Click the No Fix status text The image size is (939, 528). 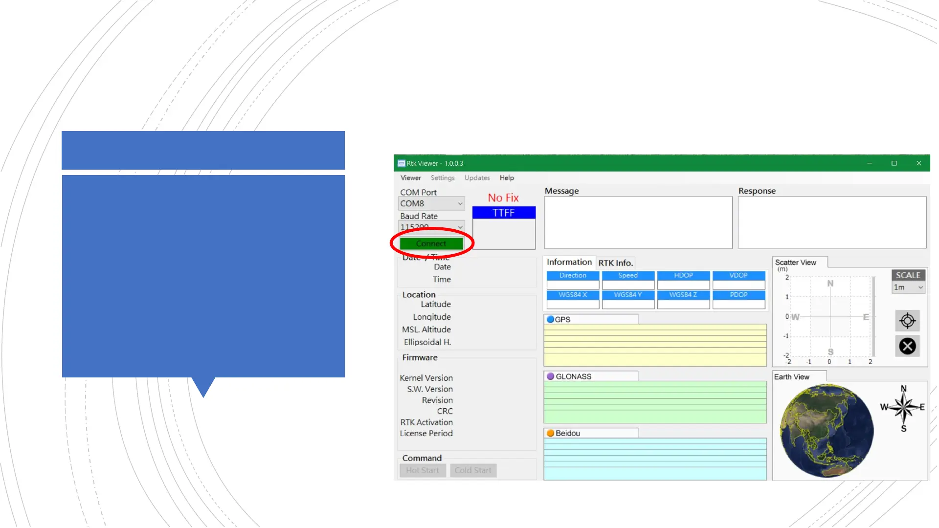pyautogui.click(x=503, y=198)
